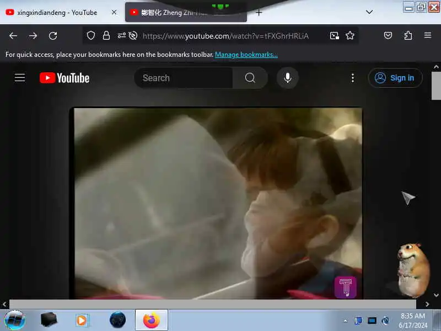
Task: Click the purple T watermark on video
Action: coord(346,287)
